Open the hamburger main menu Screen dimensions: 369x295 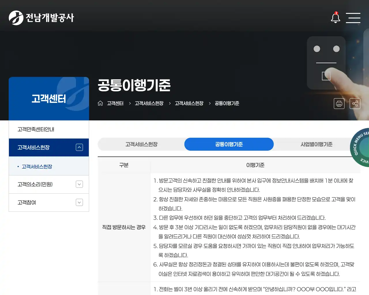pos(353,18)
